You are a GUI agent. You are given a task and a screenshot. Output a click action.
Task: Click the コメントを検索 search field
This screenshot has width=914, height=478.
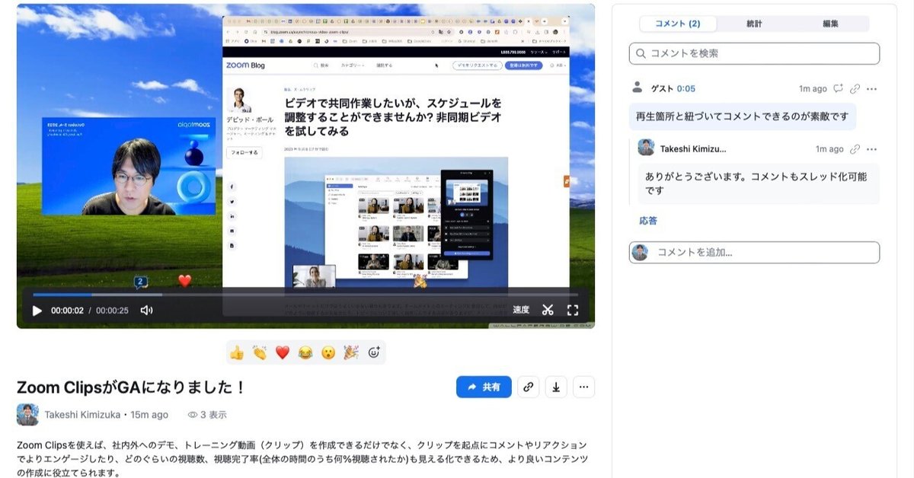754,53
